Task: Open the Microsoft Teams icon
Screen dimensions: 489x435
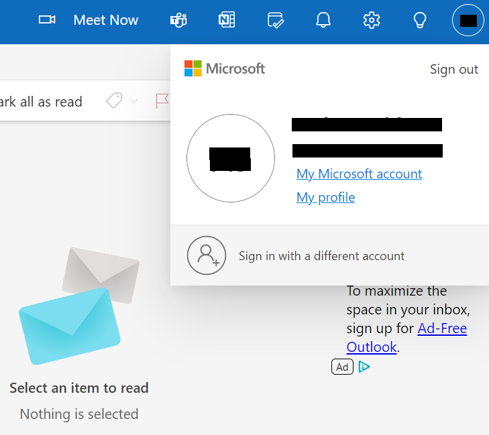Action: point(178,20)
